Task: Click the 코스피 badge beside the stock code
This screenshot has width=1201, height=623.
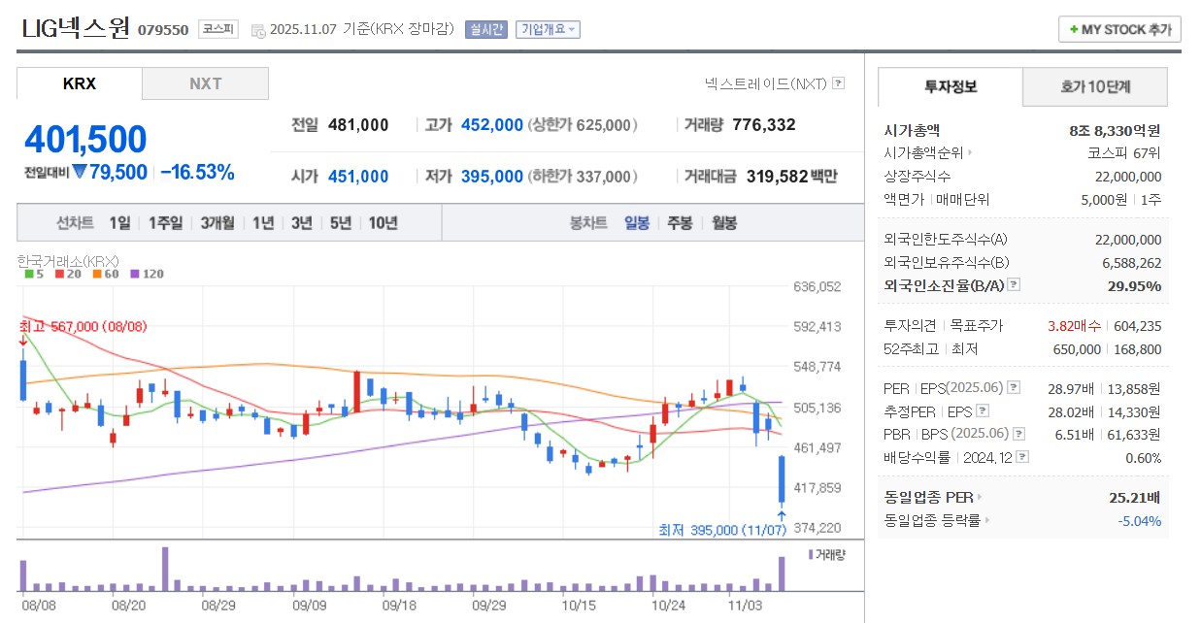Action: click(216, 29)
